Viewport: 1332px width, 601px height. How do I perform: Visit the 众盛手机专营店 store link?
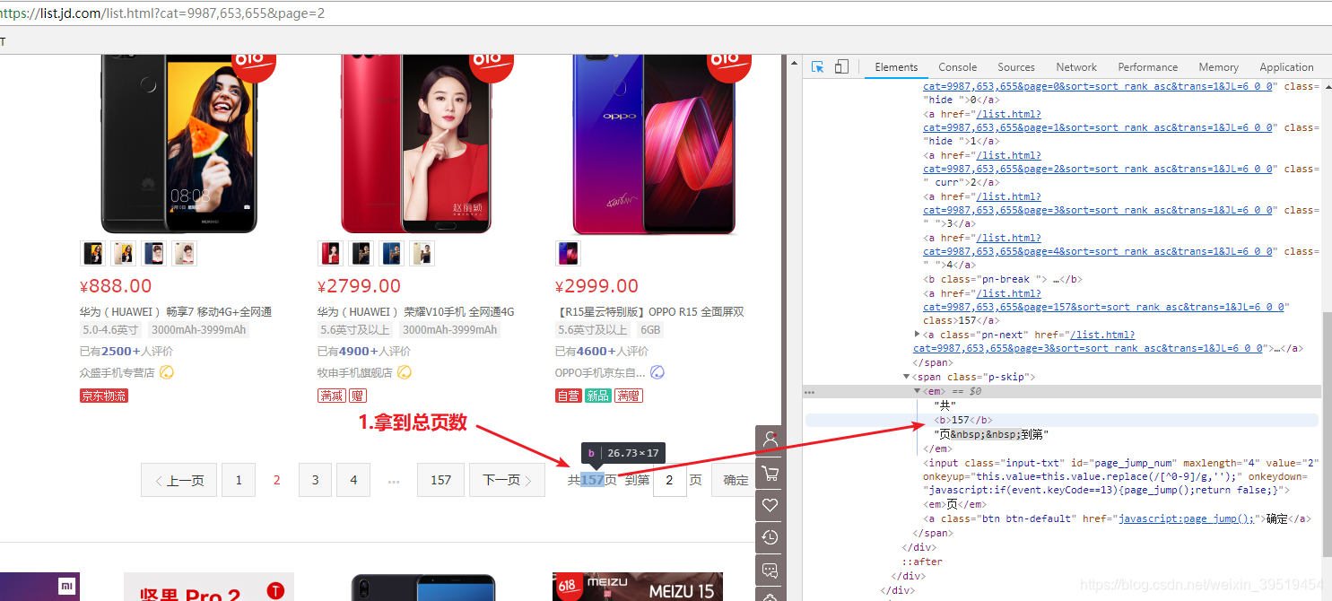[118, 372]
